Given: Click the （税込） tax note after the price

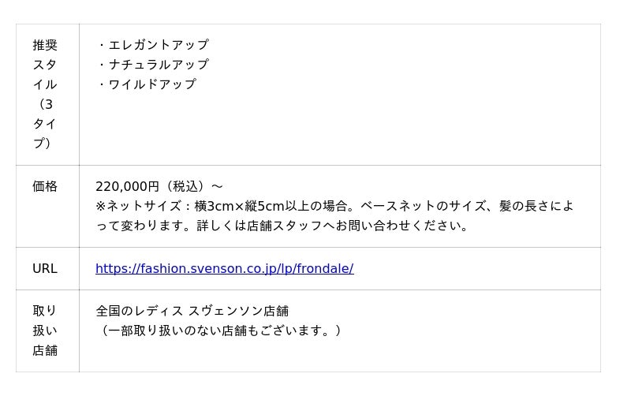Looking at the screenshot, I should click(185, 186).
